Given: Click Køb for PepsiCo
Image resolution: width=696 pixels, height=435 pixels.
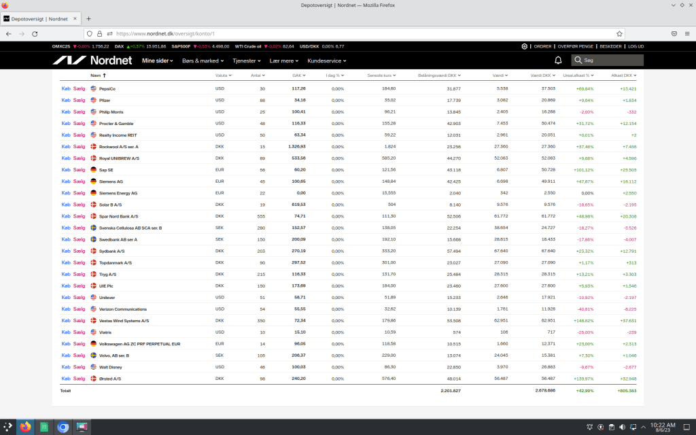Looking at the screenshot, I should click(66, 88).
